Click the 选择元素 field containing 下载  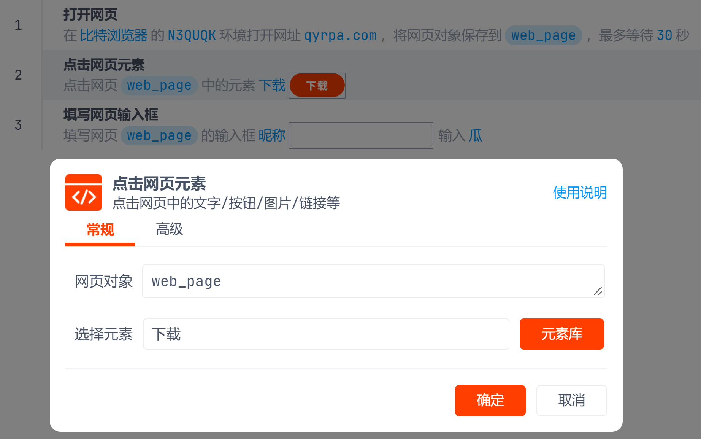click(x=326, y=334)
